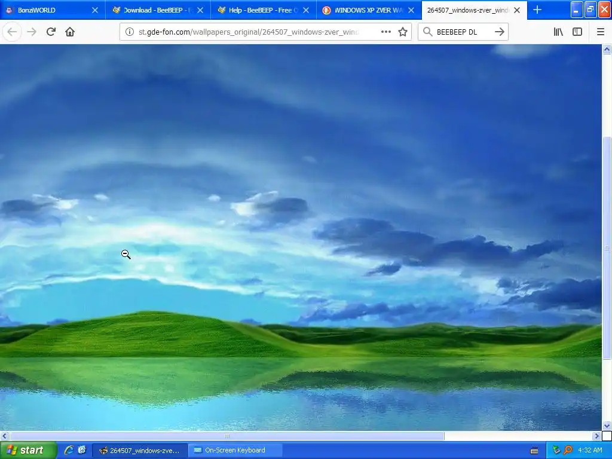Image resolution: width=612 pixels, height=459 pixels.
Task: Reload the current page
Action: pyautogui.click(x=51, y=32)
